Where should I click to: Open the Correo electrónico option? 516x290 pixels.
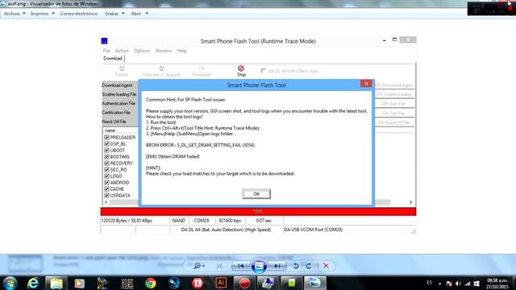coord(79,14)
